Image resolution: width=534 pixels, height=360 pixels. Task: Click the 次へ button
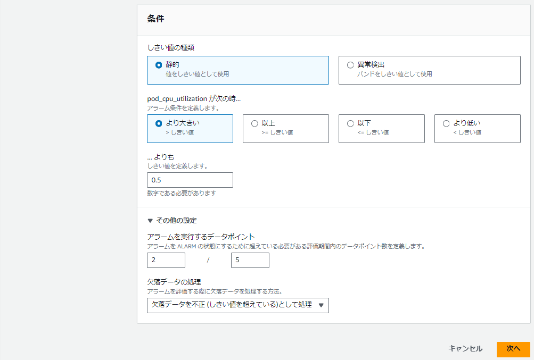click(513, 348)
